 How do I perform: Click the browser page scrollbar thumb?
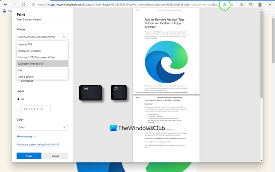[273, 41]
